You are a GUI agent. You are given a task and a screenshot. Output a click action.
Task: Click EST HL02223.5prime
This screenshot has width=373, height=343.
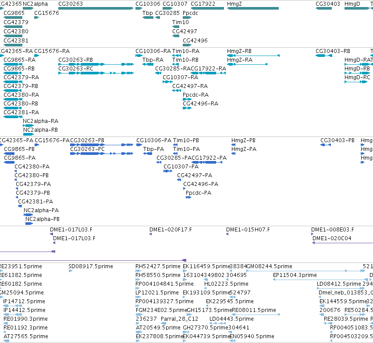(x=226, y=284)
